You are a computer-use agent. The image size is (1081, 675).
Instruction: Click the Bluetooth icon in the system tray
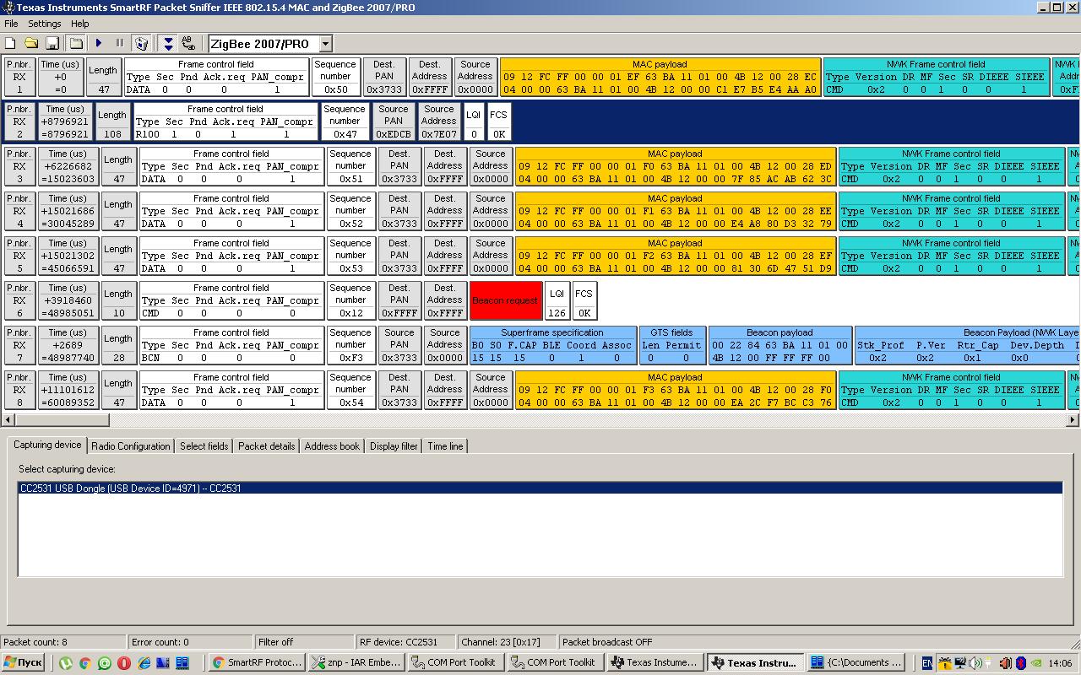click(1020, 663)
